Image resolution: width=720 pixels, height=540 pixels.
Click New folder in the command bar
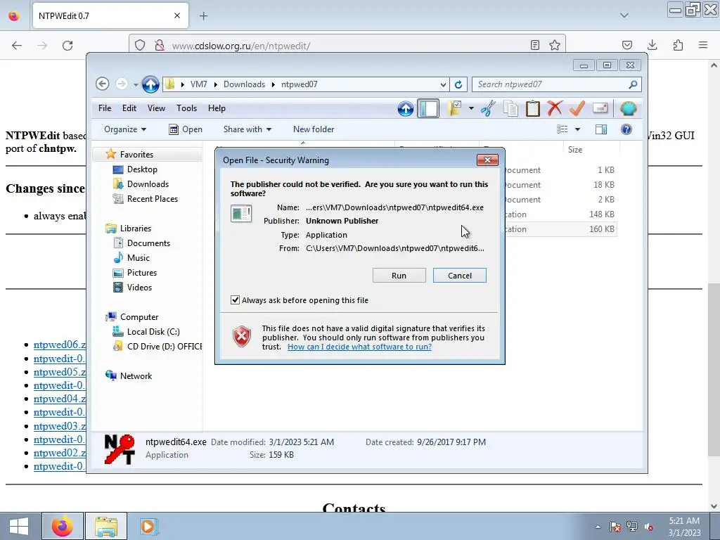314,129
